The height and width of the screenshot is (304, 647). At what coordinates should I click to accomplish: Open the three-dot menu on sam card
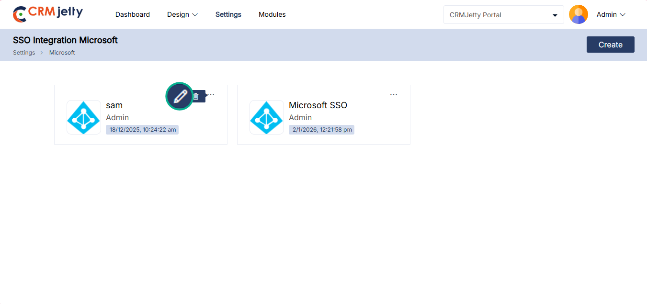[x=211, y=94]
